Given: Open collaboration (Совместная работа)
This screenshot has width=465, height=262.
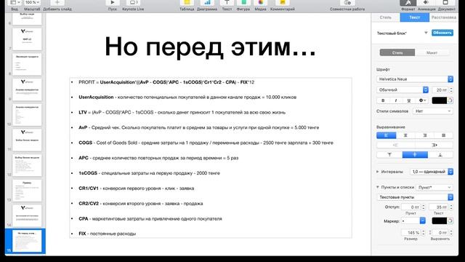Looking at the screenshot, I should point(347,3).
